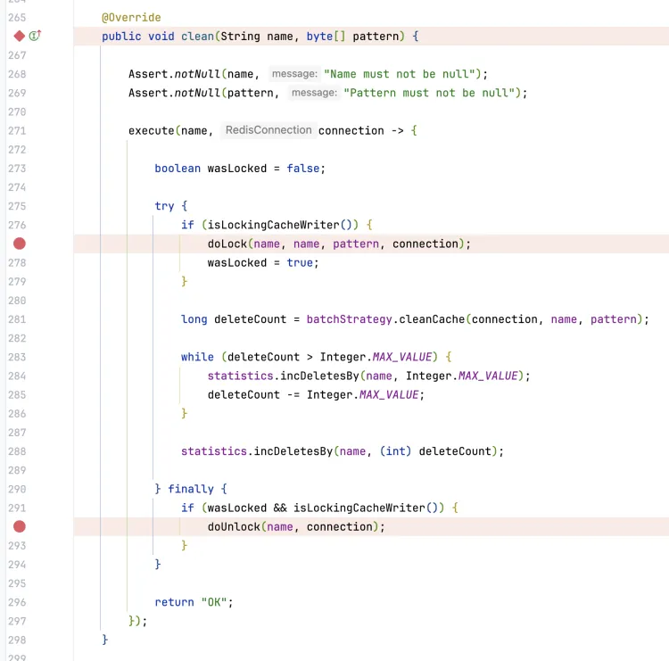Remove the method breakpoint on clean

point(20,37)
